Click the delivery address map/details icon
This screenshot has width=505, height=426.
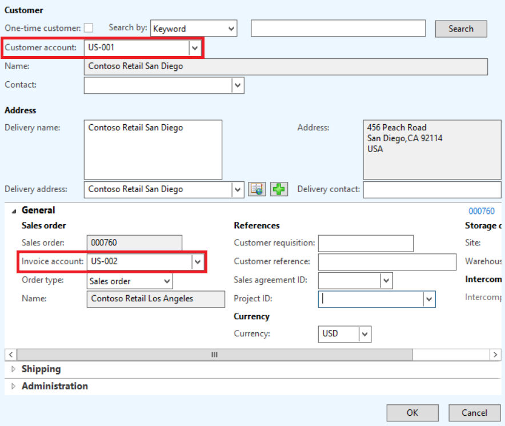(x=257, y=189)
